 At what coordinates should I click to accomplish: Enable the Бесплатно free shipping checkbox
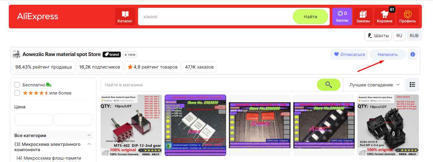18,85
